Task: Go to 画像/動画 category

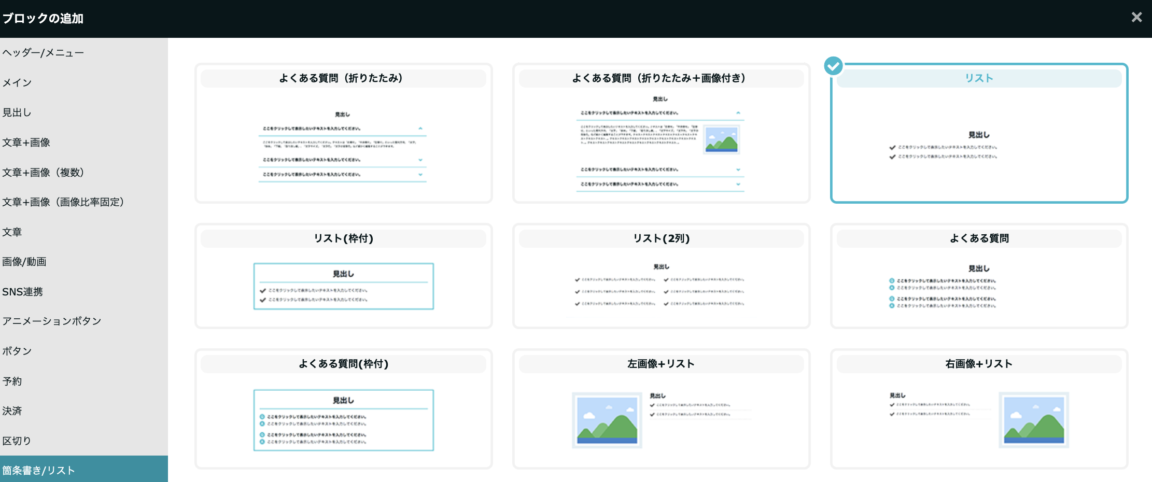Action: click(84, 262)
